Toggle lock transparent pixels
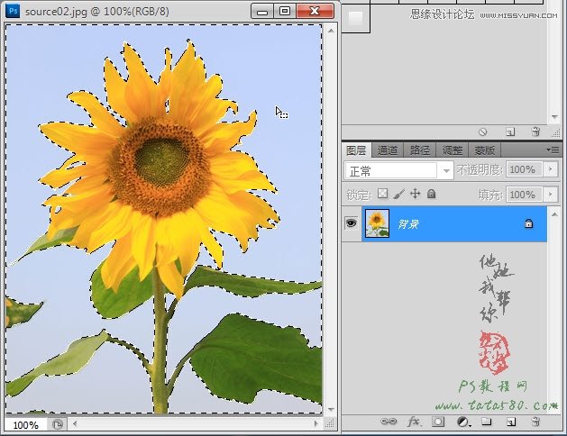 point(382,194)
